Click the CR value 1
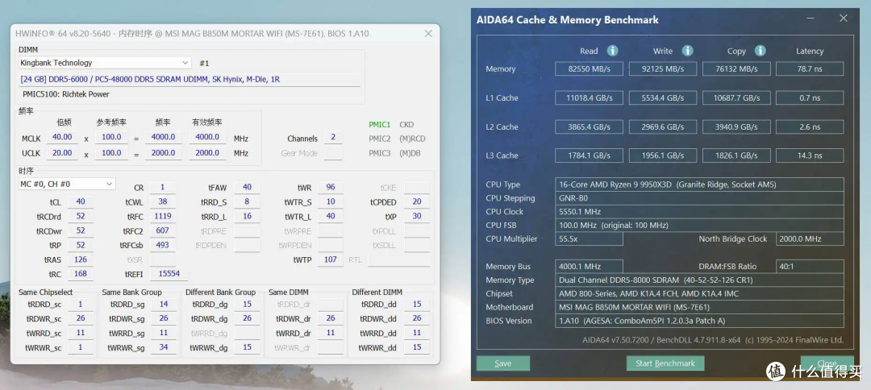The width and height of the screenshot is (871, 390). (163, 188)
